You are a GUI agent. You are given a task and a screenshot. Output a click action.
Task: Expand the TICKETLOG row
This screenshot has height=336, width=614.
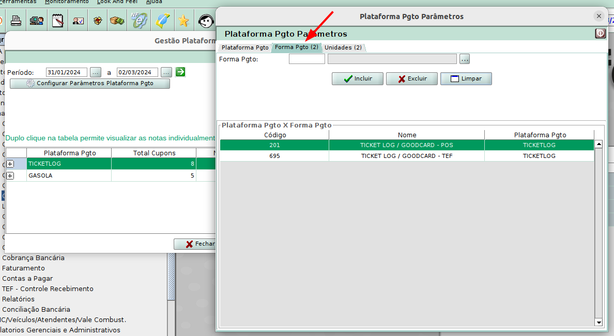click(x=10, y=164)
